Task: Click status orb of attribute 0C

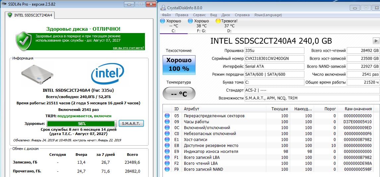Action: (x=167, y=127)
